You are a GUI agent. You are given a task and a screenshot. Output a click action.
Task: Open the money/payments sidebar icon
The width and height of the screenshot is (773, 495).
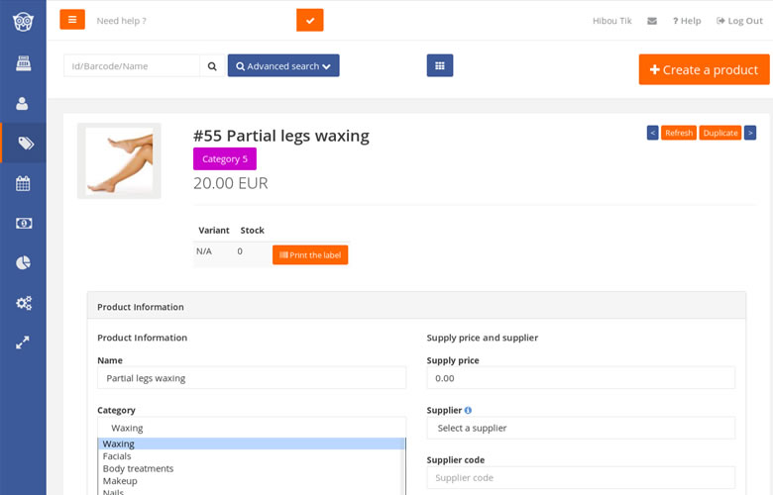point(23,223)
